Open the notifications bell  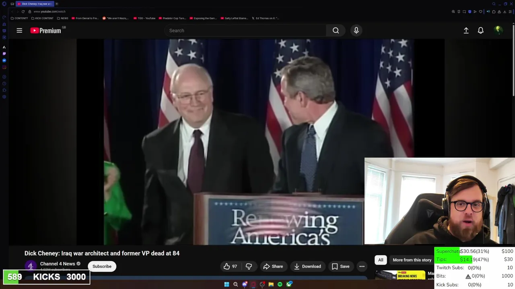[x=480, y=31]
